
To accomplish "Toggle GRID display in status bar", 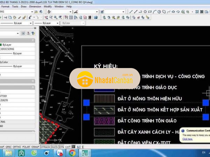I will [8, 147].
